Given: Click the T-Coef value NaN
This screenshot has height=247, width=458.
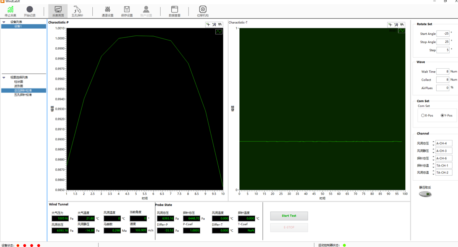Looking at the screenshot, I should [x=247, y=231].
